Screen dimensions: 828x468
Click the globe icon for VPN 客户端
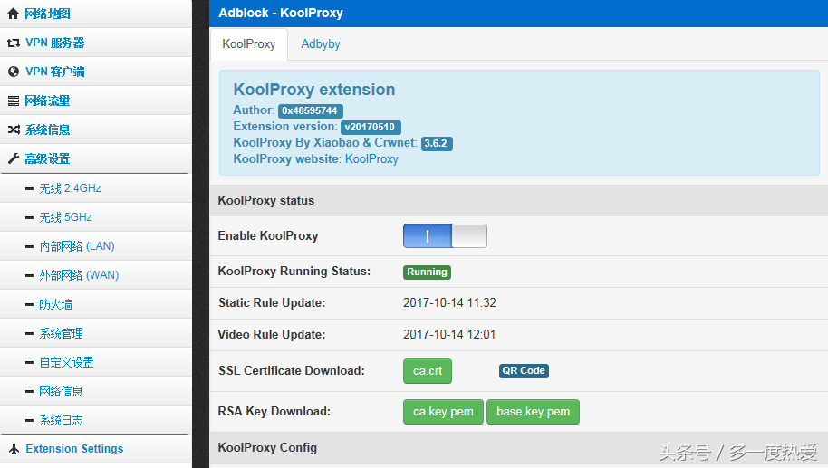14,72
